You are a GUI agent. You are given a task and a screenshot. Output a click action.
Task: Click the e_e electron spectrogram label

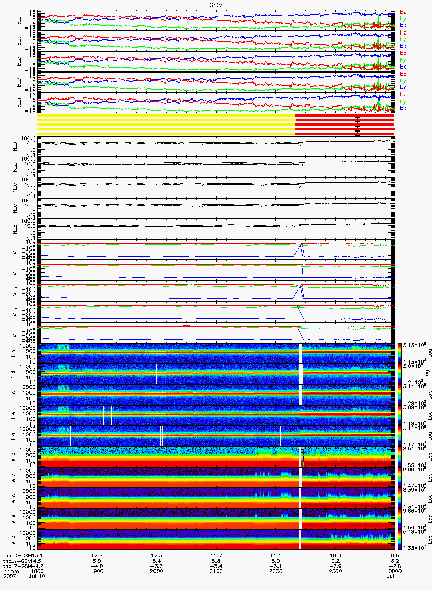coord(13,520)
